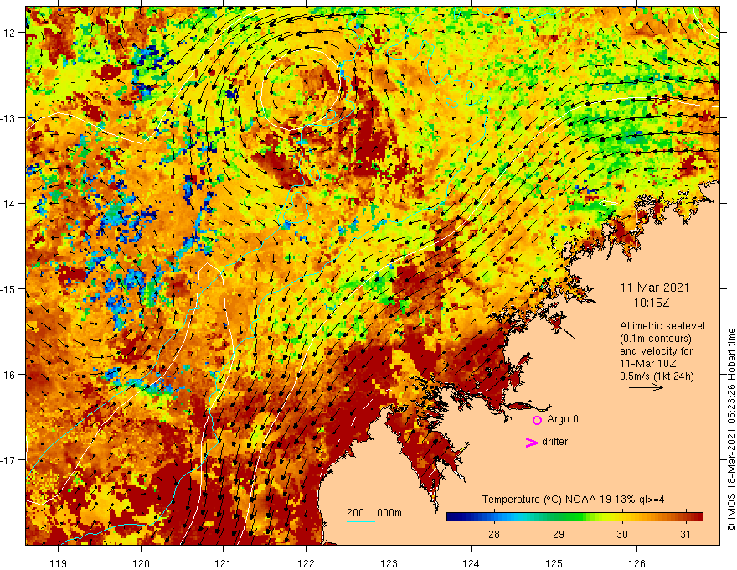The image size is (737, 570).
Task: Click the date text 11-Mar-2021
Action: [x=655, y=288]
